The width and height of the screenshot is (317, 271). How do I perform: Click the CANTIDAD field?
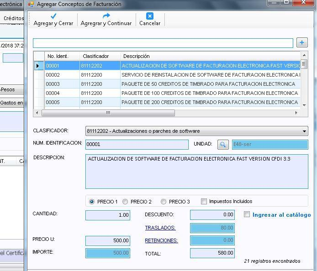(108, 215)
